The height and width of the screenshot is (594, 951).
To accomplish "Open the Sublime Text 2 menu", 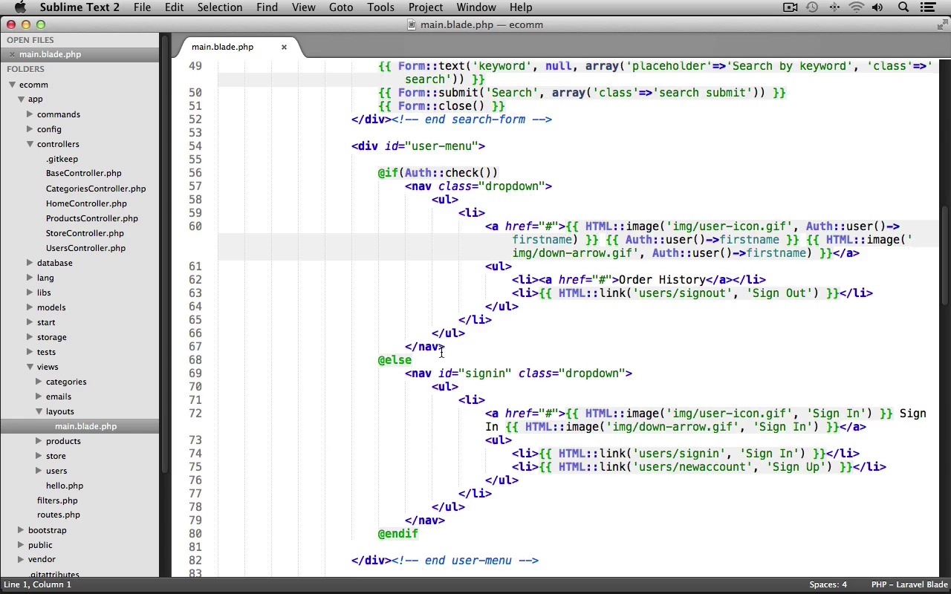I will coord(79,7).
